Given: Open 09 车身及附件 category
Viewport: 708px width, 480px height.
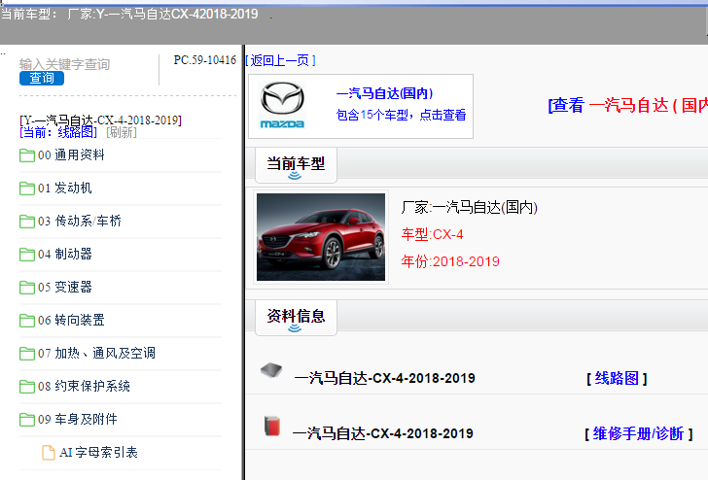Looking at the screenshot, I should pos(78,419).
